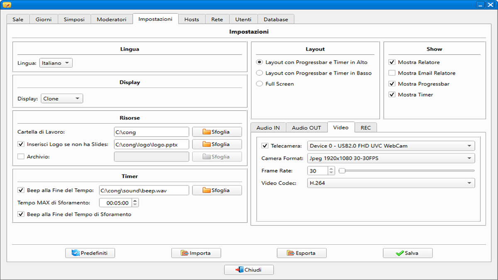The width and height of the screenshot is (498, 280).
Task: Click the Cartella di Lavoro path field
Action: pos(151,132)
